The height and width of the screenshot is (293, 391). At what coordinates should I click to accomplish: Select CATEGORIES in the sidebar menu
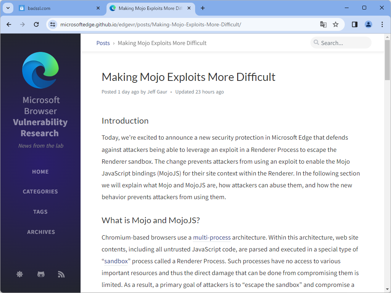(40, 191)
